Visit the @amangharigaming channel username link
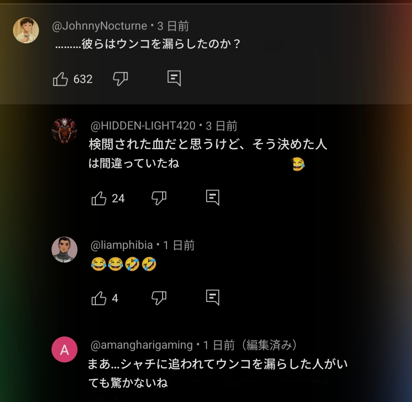 [142, 345]
